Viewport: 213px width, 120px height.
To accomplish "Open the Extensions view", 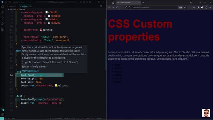I will pyautogui.click(x=3, y=29).
